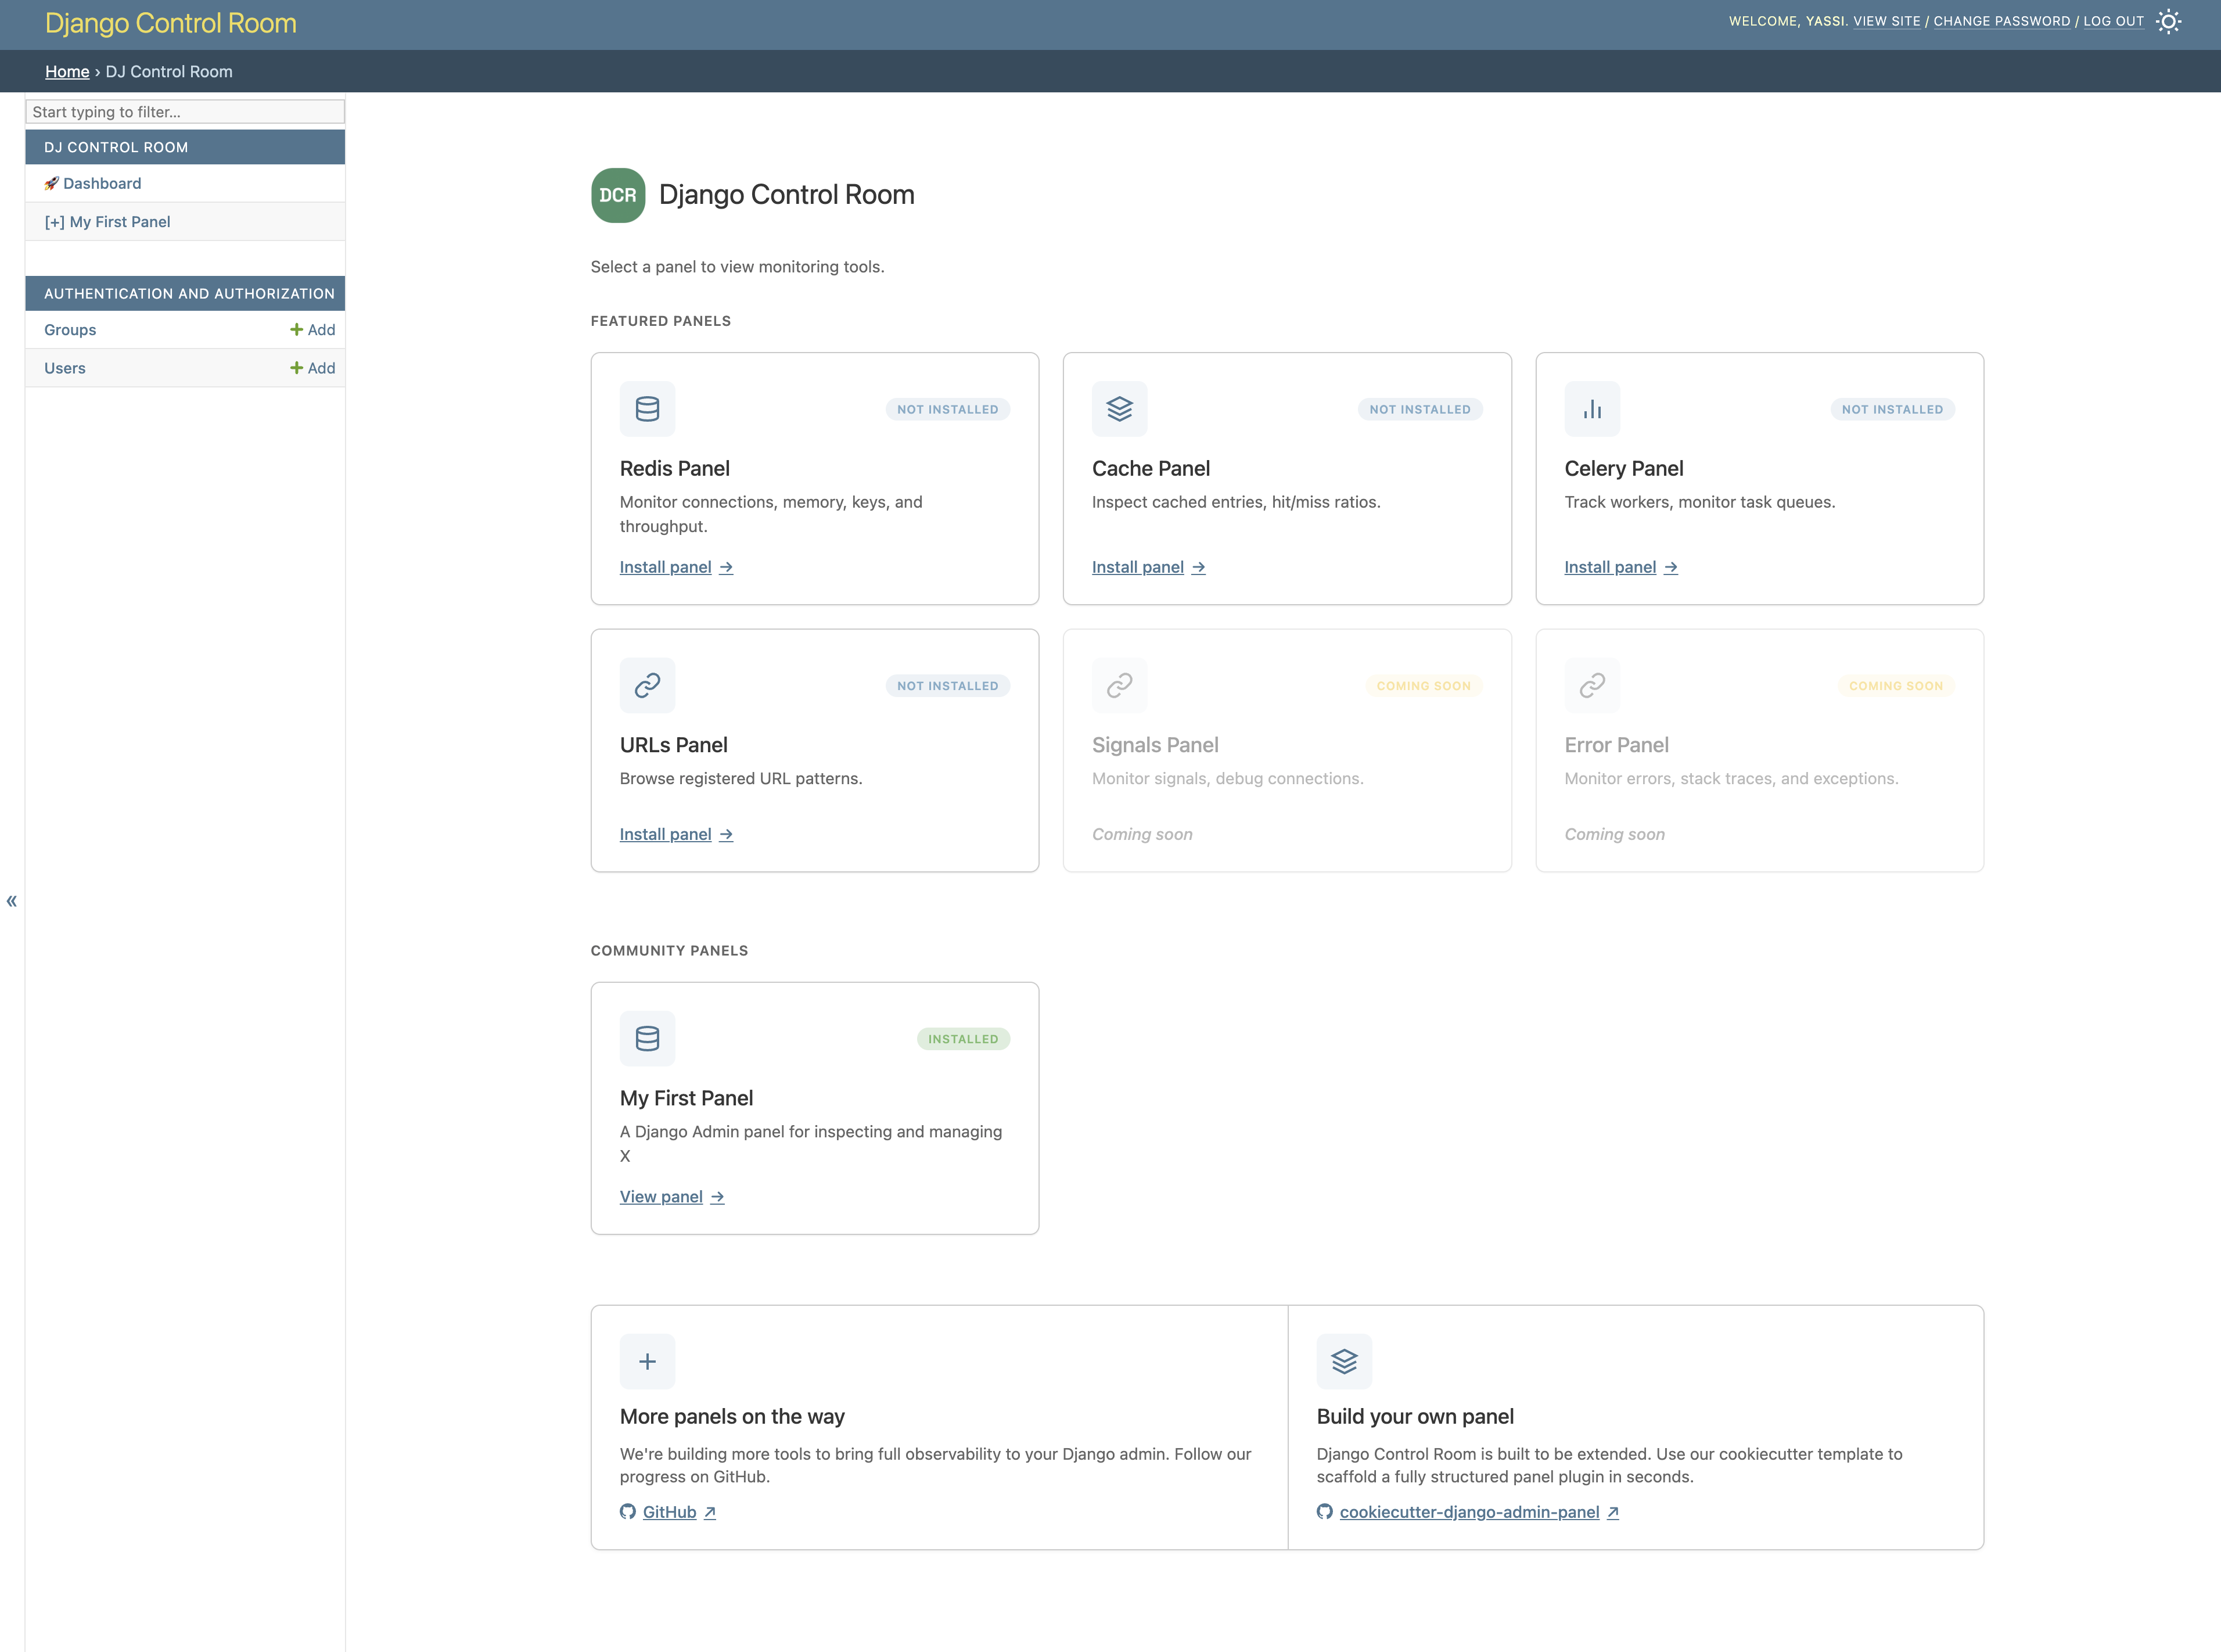
Task: Open View Site in the top bar
Action: (x=1887, y=20)
